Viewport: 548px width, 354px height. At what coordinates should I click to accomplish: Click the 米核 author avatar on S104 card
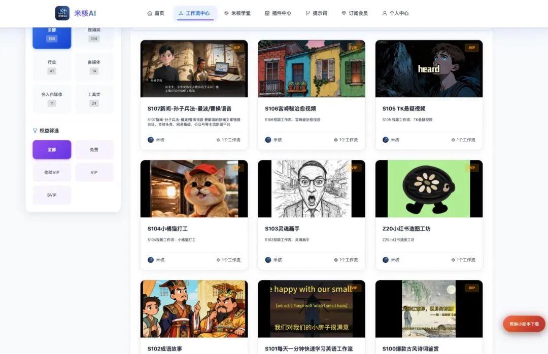[151, 259]
